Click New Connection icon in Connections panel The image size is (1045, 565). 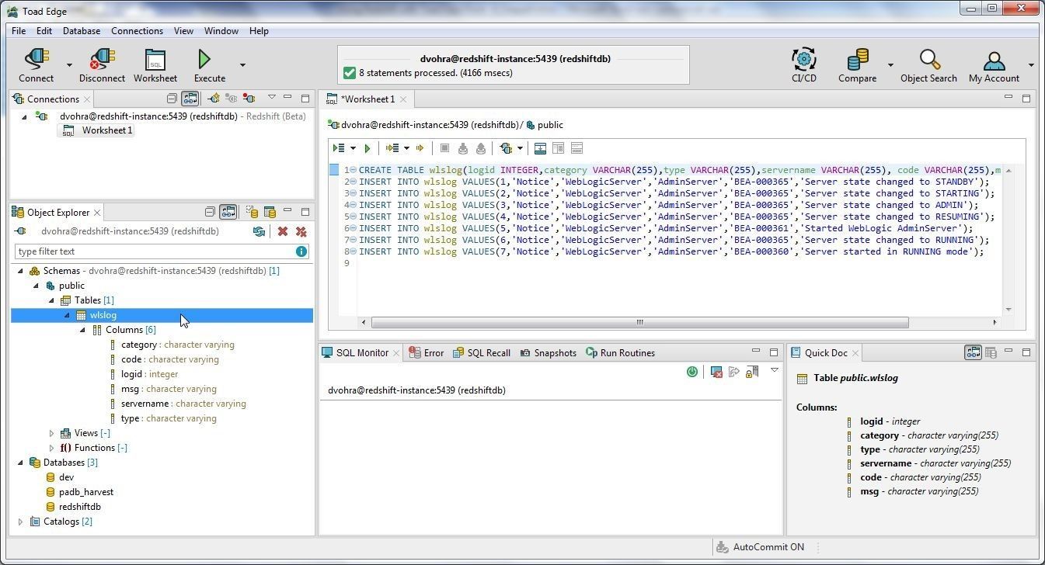click(214, 99)
